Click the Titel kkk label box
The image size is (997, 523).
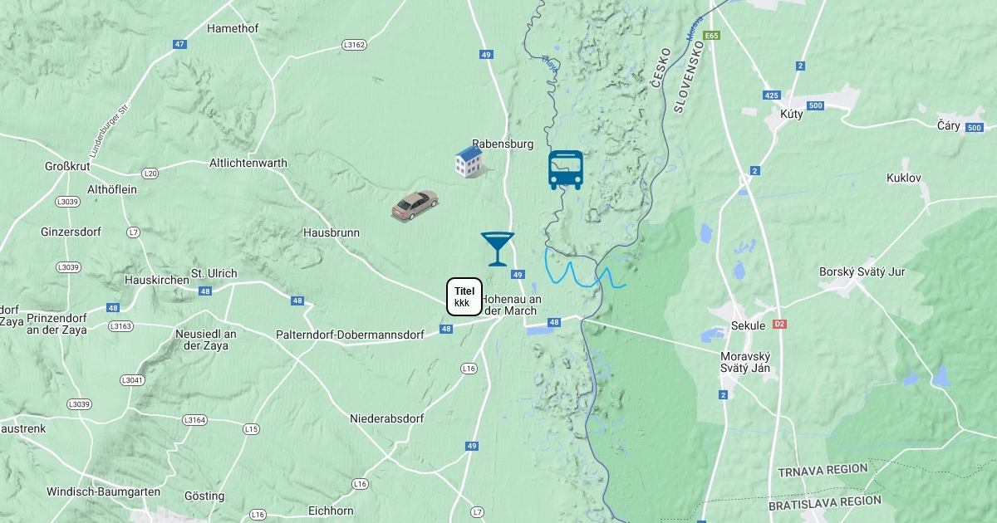pyautogui.click(x=464, y=297)
